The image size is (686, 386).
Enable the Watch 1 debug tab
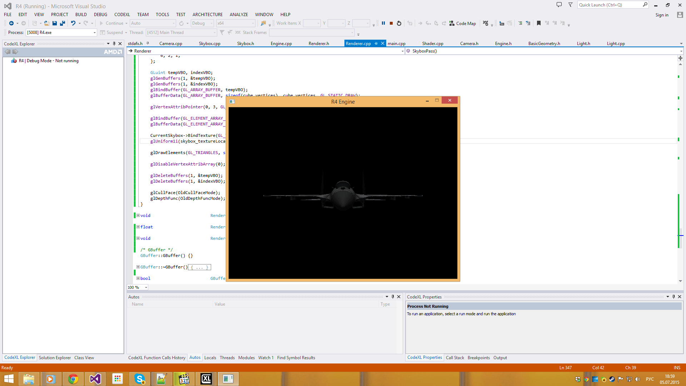[x=265, y=357]
